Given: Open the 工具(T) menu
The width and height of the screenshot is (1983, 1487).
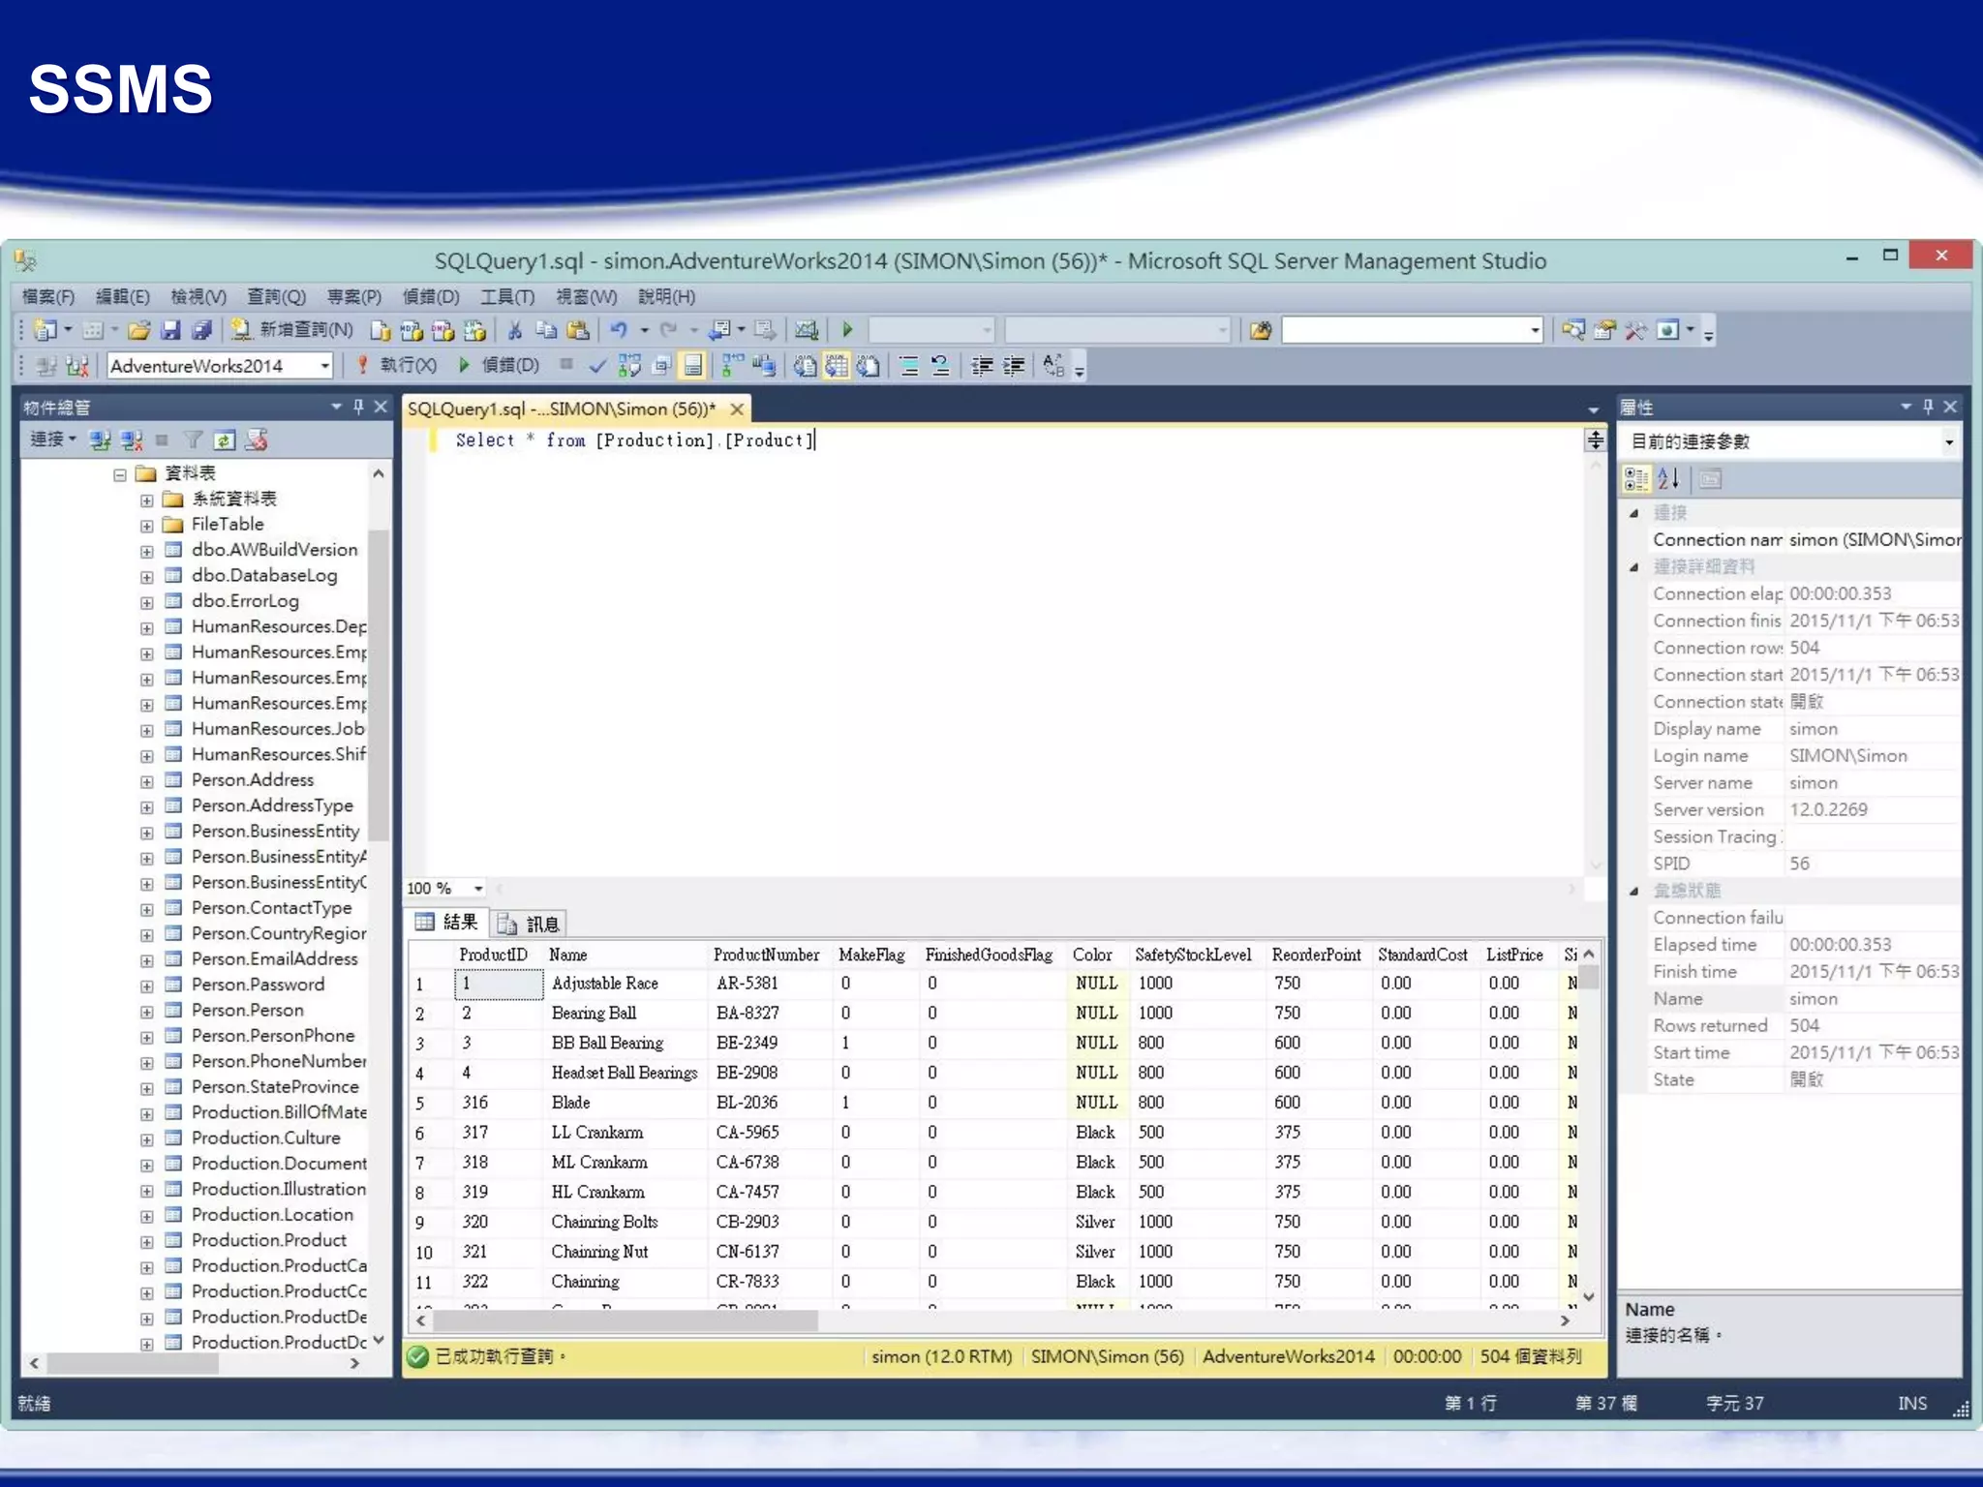Looking at the screenshot, I should pos(507,296).
